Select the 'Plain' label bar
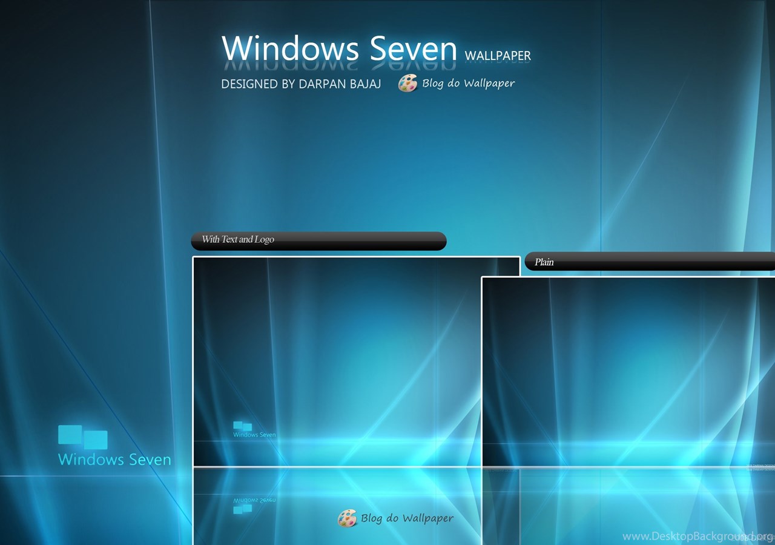This screenshot has height=545, width=775. [x=649, y=262]
